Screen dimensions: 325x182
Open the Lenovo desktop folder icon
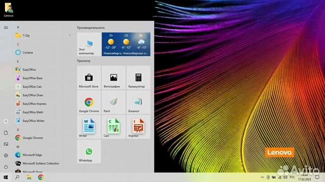[9, 10]
